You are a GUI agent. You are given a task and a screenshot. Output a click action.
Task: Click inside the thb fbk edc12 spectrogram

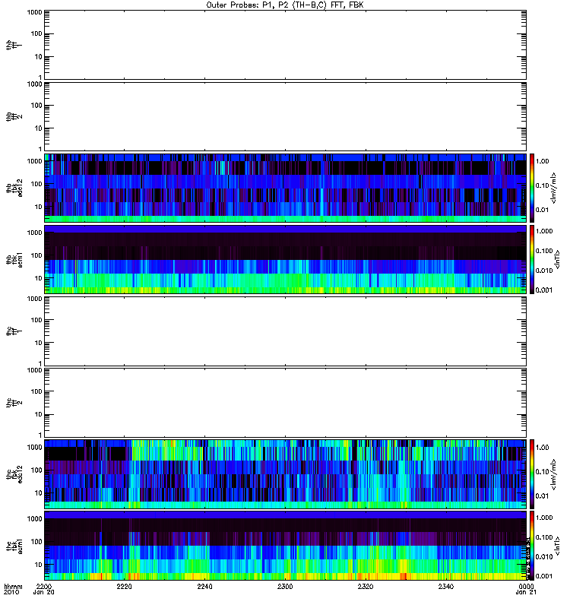click(x=285, y=188)
